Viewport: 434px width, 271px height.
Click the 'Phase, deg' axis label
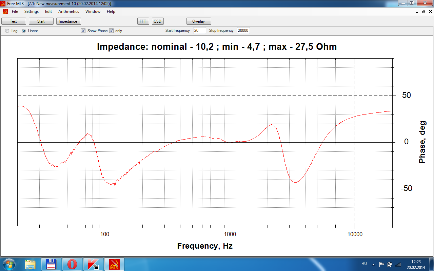pyautogui.click(x=422, y=142)
